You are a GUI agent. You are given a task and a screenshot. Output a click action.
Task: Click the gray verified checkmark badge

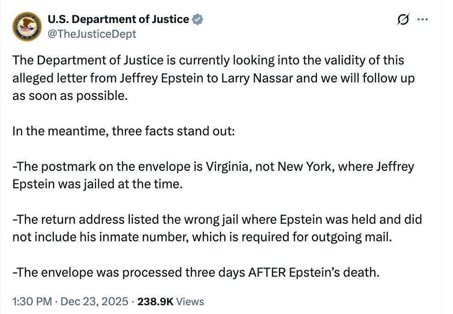tap(197, 19)
